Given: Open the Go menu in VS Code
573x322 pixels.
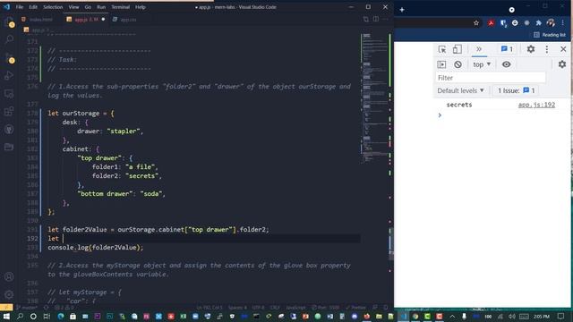Looking at the screenshot, I should tap(88, 7).
